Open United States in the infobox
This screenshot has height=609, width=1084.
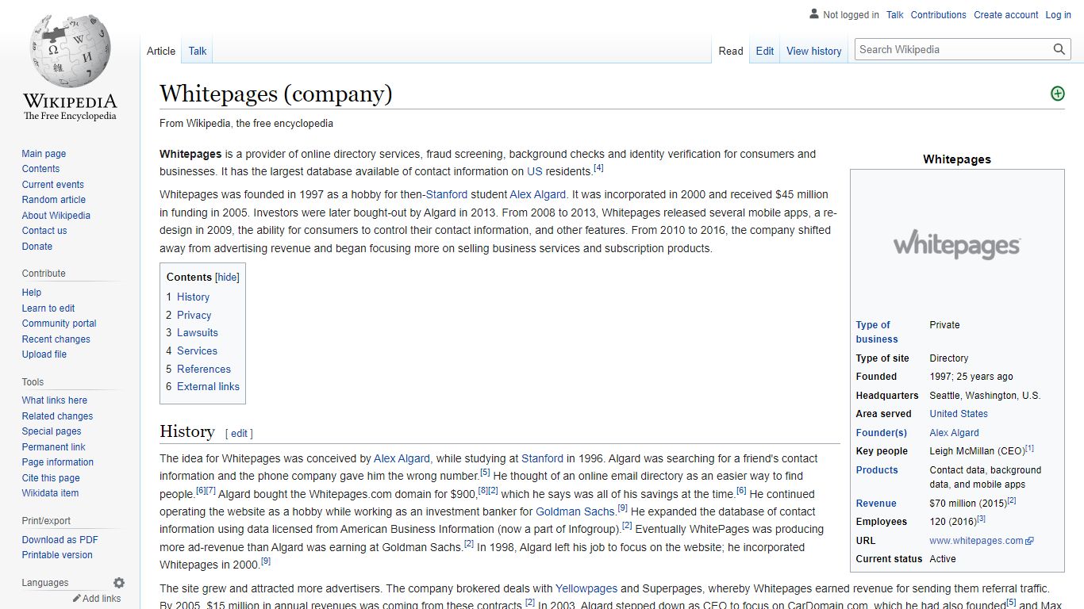pyautogui.click(x=959, y=414)
